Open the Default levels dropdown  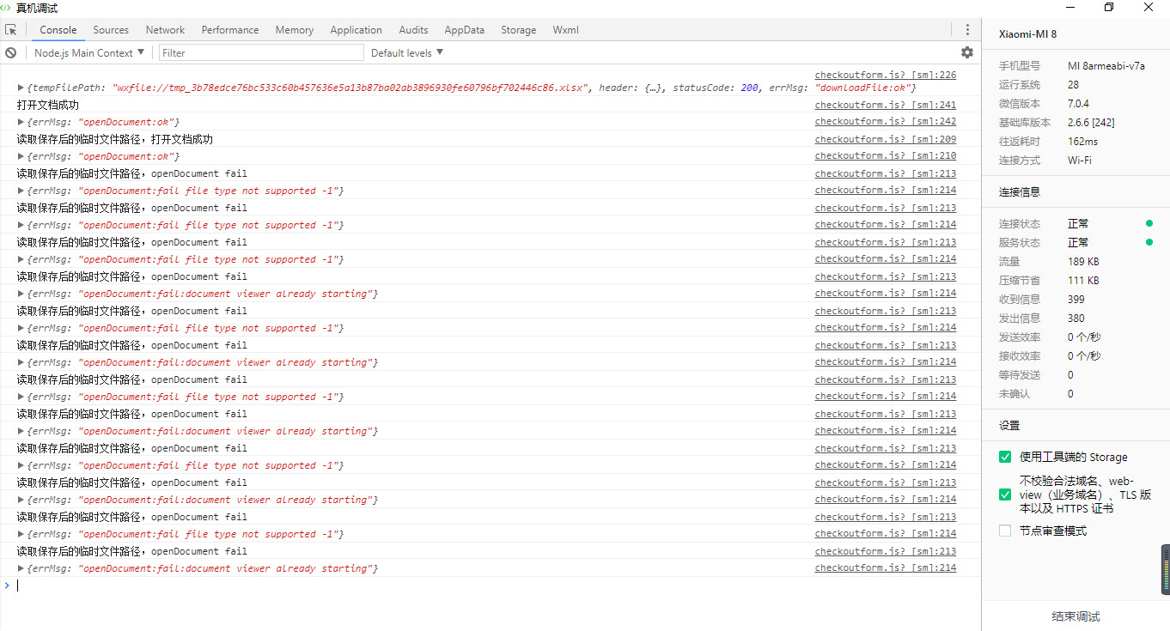pos(407,52)
